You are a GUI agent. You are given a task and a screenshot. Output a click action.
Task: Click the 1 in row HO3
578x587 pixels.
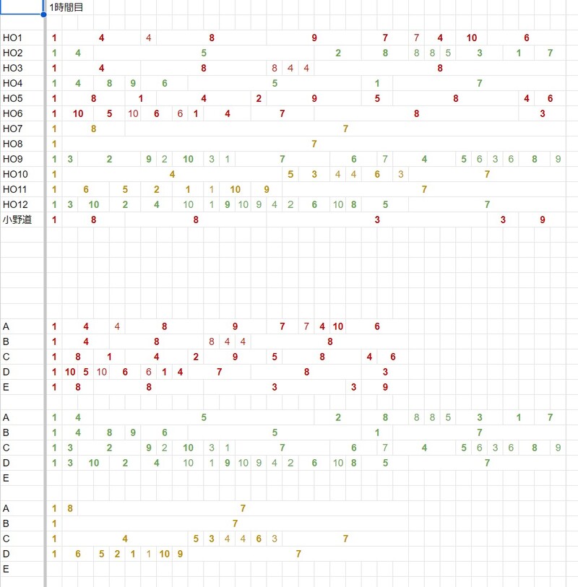pyautogui.click(x=54, y=68)
